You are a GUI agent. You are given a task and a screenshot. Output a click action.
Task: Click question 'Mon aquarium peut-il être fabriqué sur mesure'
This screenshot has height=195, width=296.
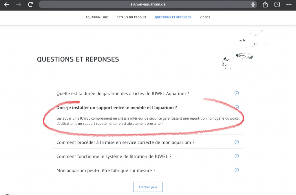point(106,170)
